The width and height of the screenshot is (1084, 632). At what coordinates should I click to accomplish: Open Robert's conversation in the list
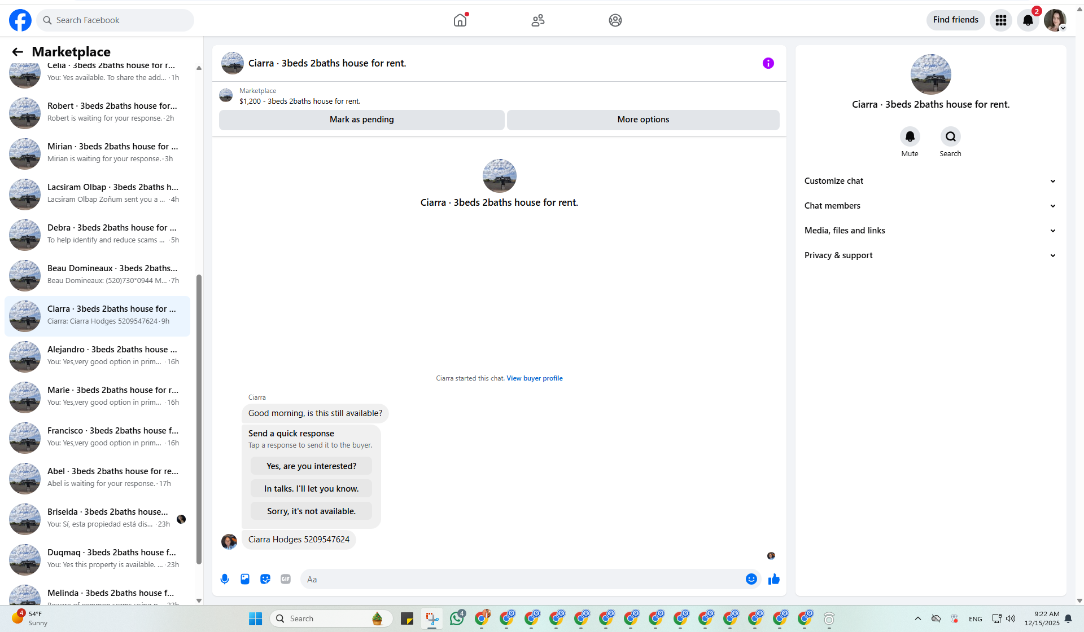coord(97,112)
